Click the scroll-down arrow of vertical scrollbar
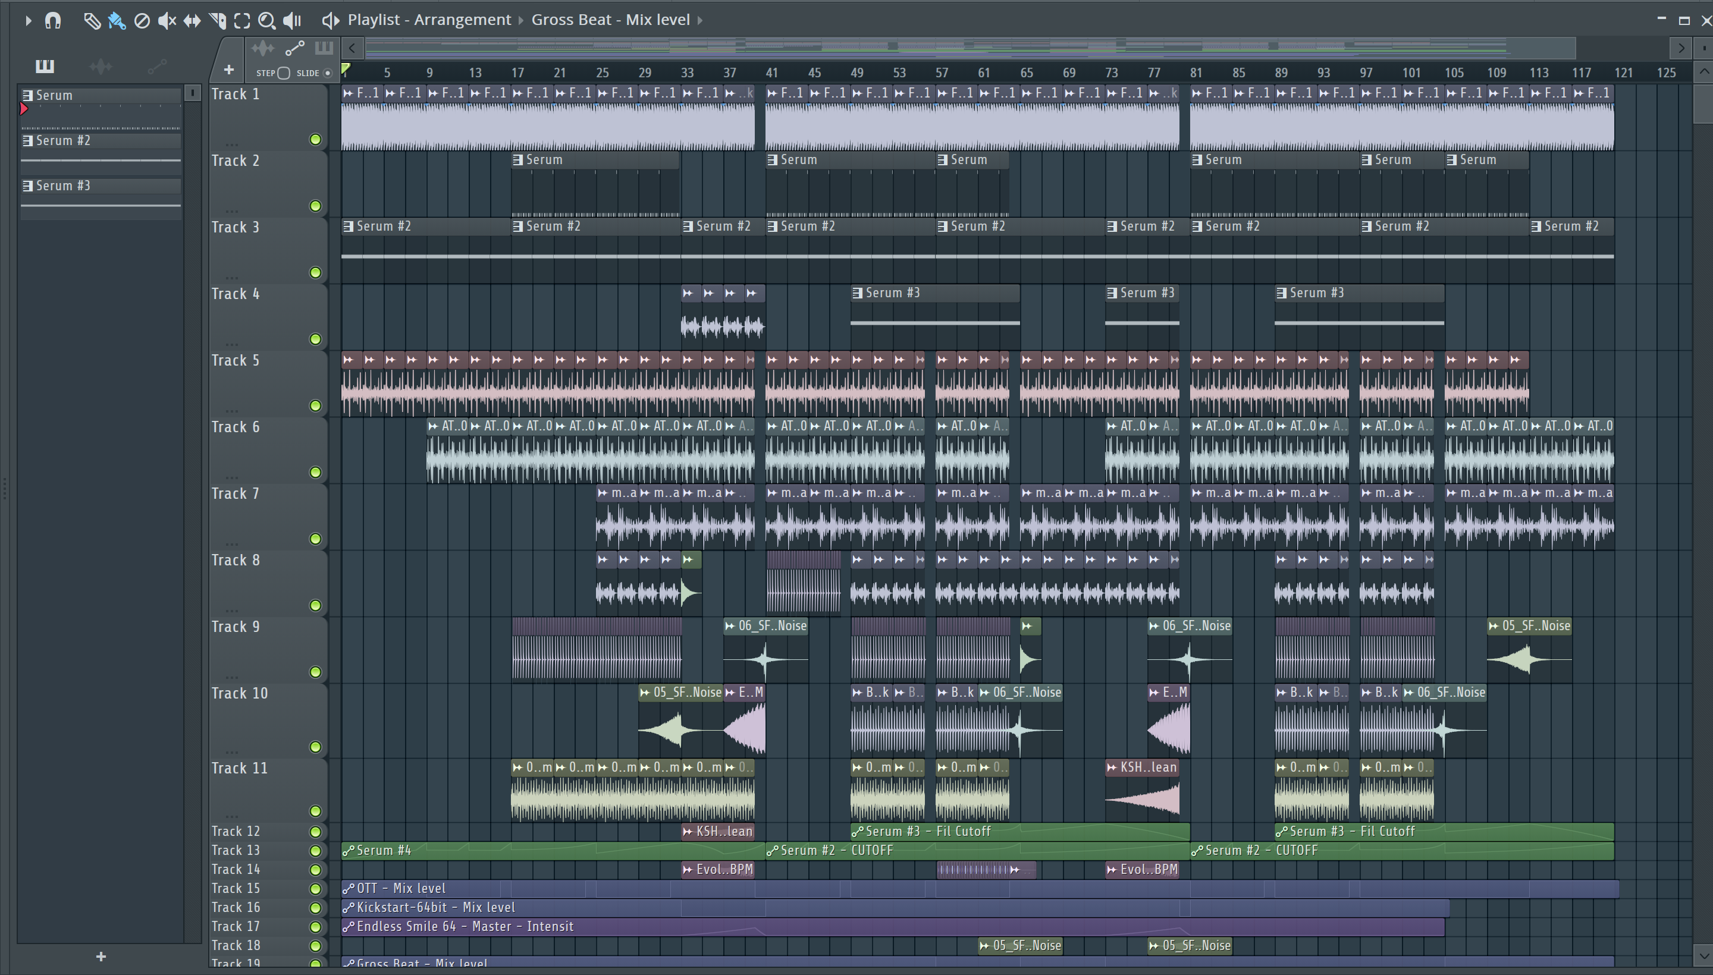1713x975 pixels. coord(1703,955)
